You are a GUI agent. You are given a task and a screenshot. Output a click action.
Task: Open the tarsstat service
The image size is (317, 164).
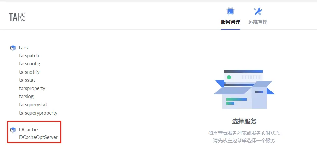pos(27,80)
